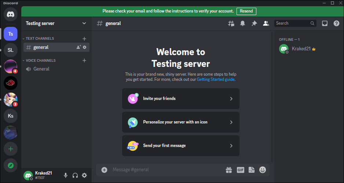Screen dimensions: 344x183
Task: Toggle microphone mute
Action: (x=66, y=175)
